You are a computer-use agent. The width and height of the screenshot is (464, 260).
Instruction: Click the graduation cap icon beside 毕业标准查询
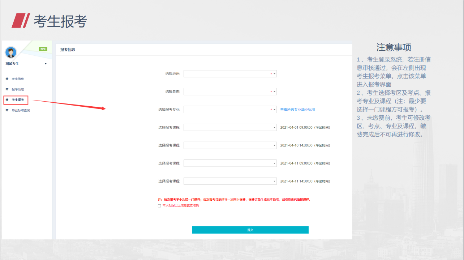[x=7, y=110]
